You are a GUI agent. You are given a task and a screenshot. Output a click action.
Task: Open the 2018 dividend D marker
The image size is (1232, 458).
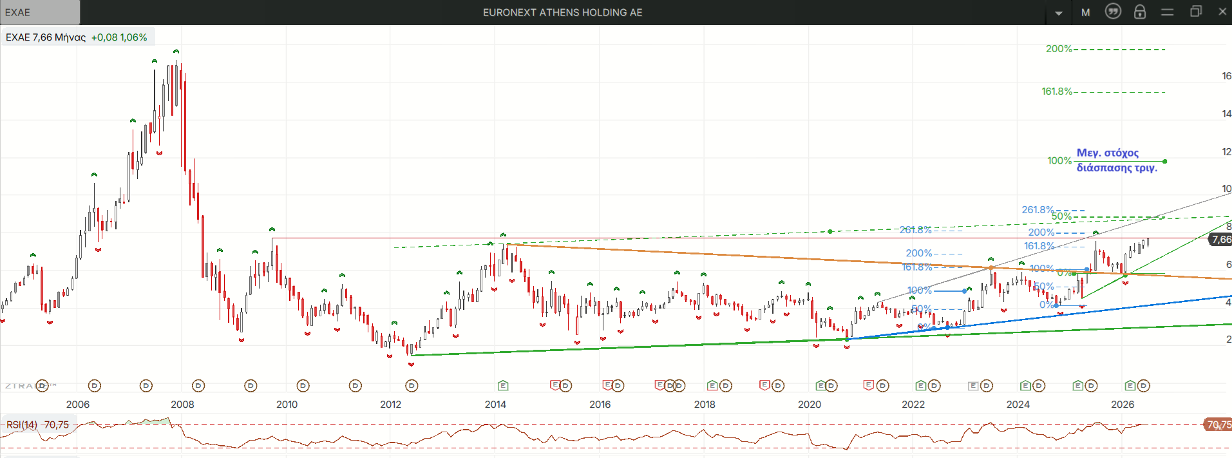click(x=726, y=386)
